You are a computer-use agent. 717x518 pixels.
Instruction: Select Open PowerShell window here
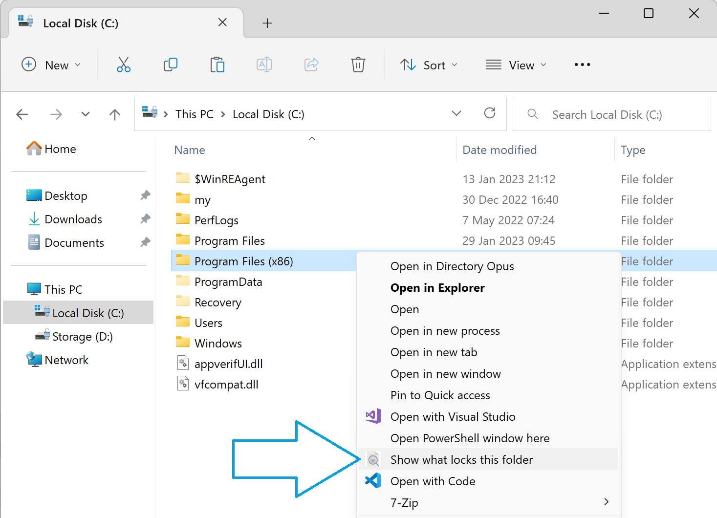(x=489, y=438)
